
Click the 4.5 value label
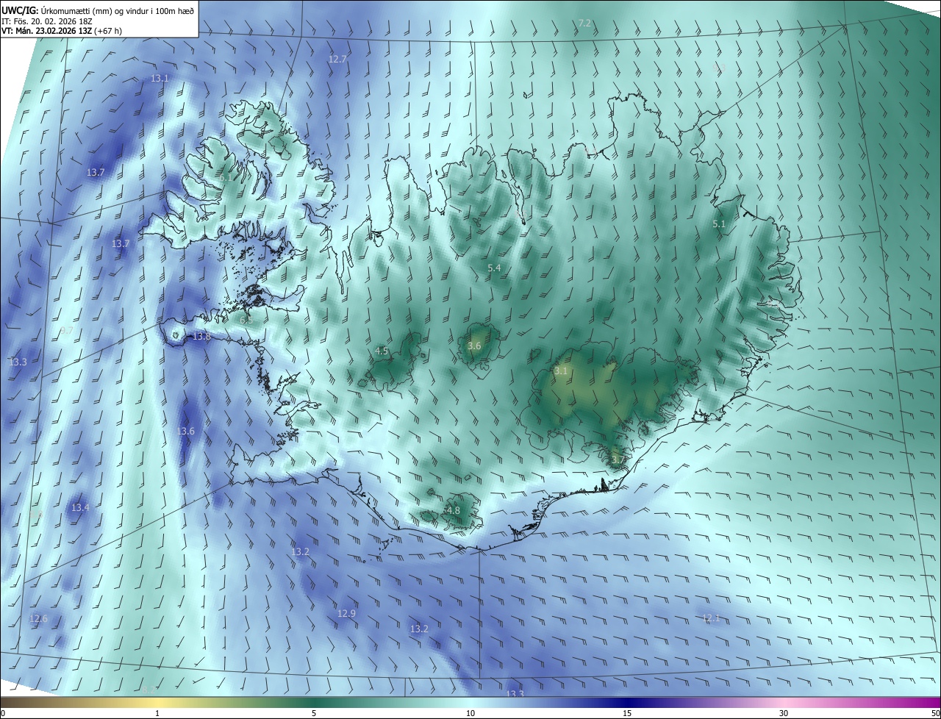(382, 351)
